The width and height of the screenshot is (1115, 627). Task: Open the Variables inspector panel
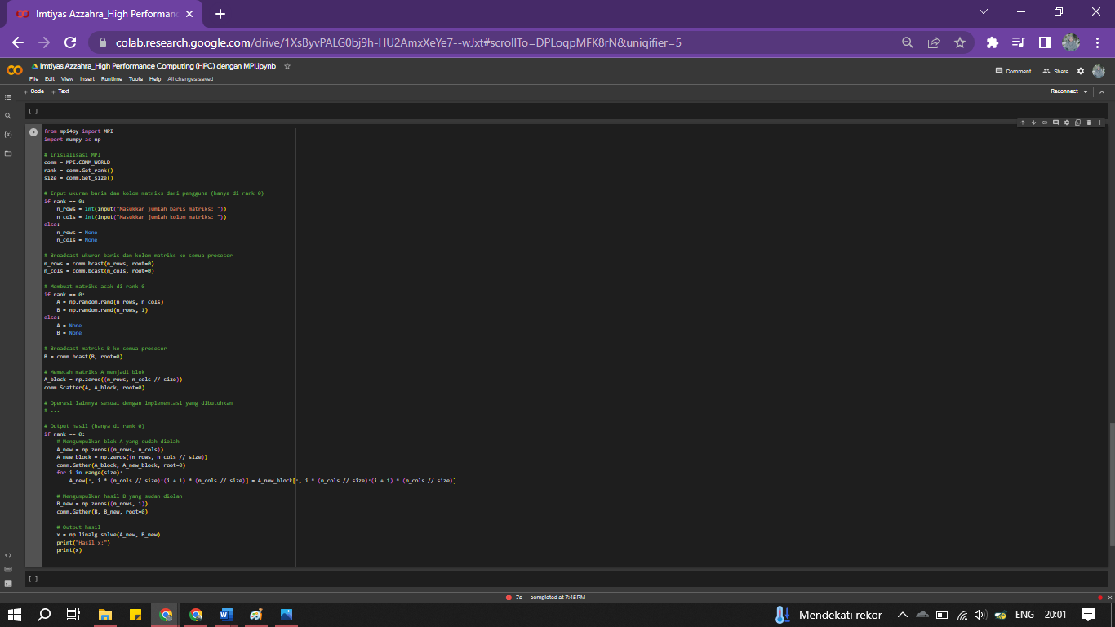(8, 134)
